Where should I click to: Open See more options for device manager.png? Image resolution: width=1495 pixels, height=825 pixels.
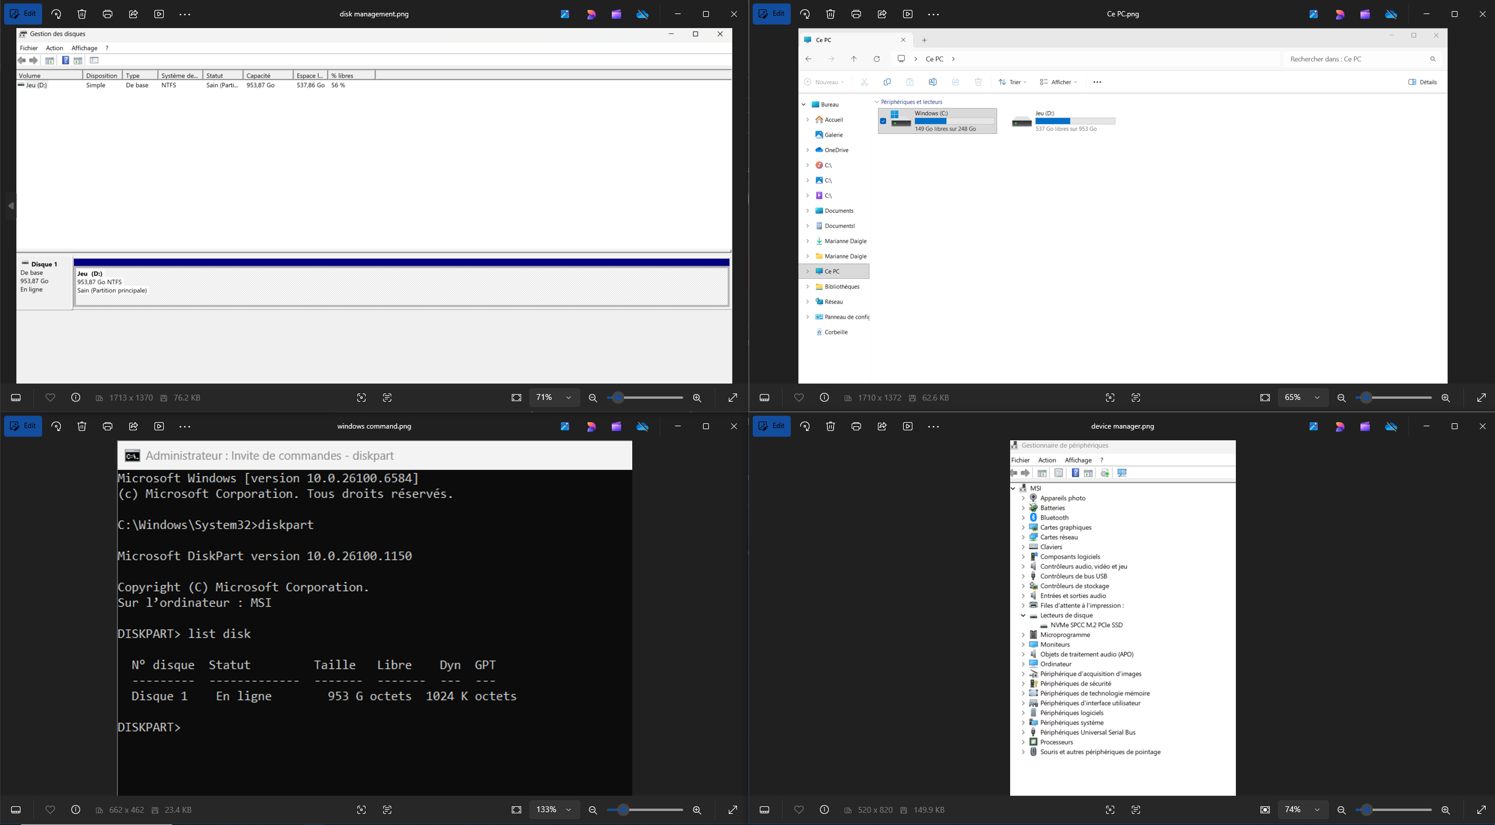(x=933, y=426)
